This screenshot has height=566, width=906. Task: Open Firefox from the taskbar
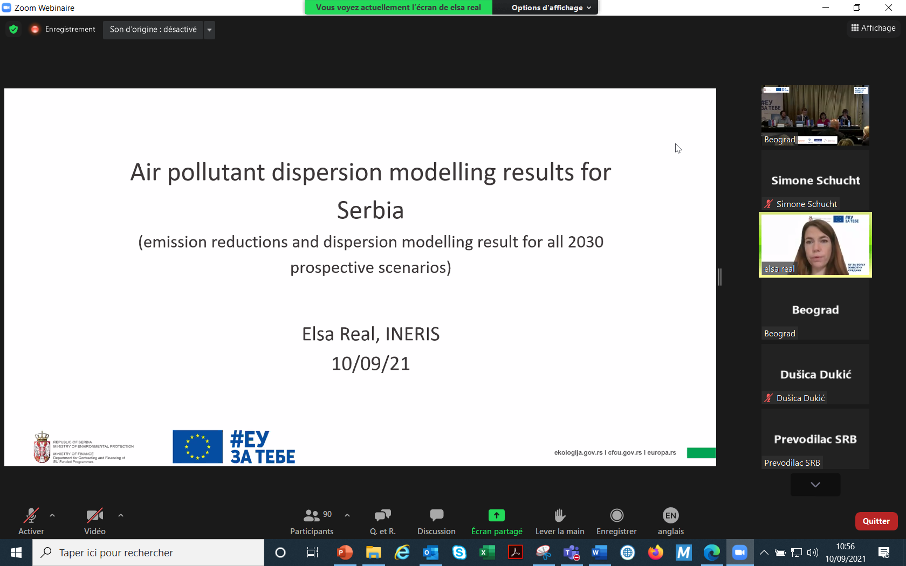click(x=656, y=553)
